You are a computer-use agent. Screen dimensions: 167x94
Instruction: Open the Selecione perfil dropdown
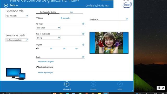17,40
